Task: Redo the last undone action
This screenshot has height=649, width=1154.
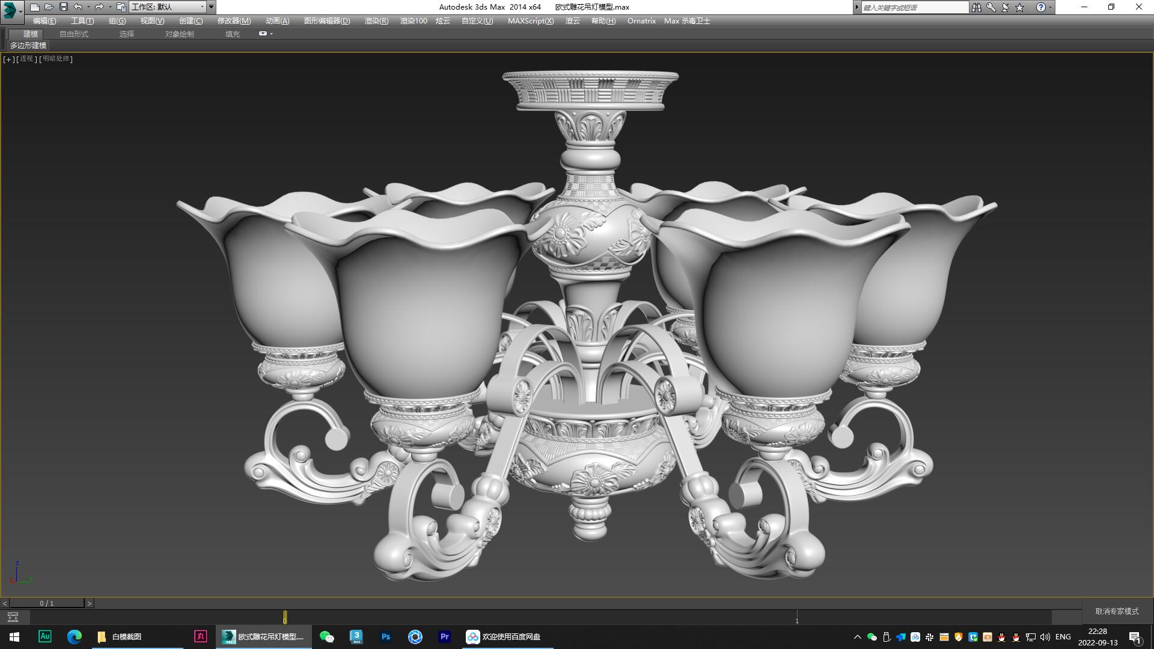Action: tap(99, 7)
